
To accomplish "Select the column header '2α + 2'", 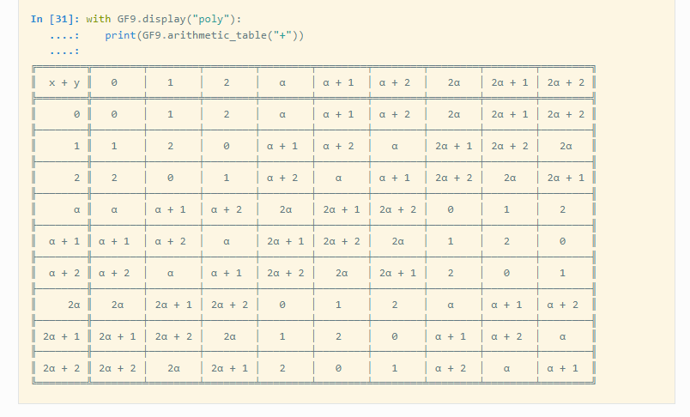I will (x=566, y=82).
